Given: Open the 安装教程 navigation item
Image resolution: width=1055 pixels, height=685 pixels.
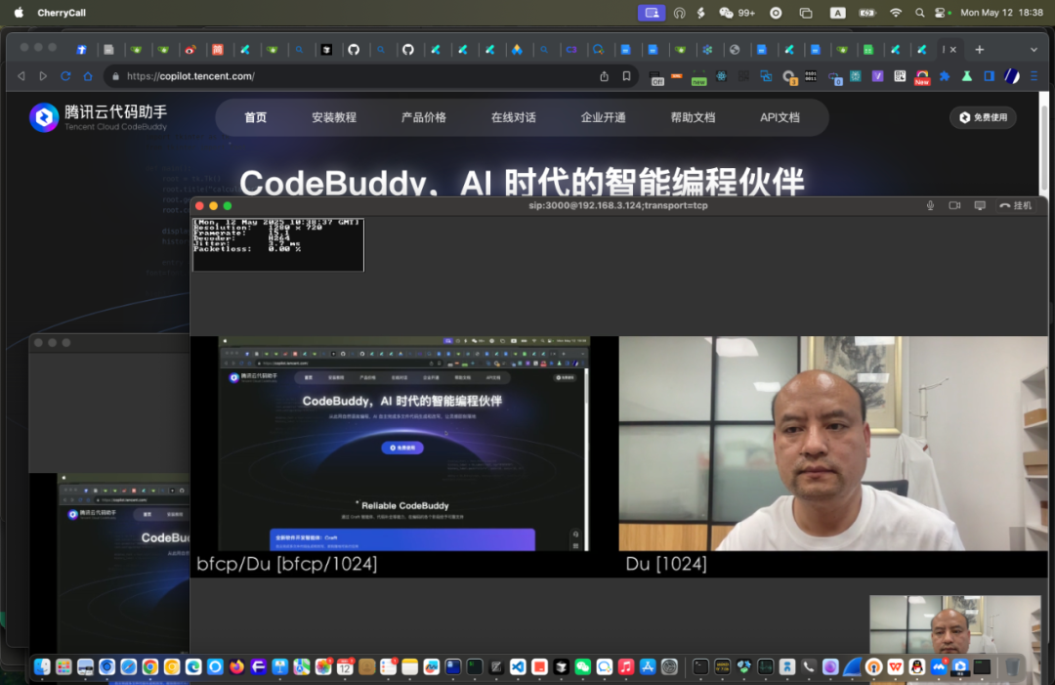Looking at the screenshot, I should [334, 118].
